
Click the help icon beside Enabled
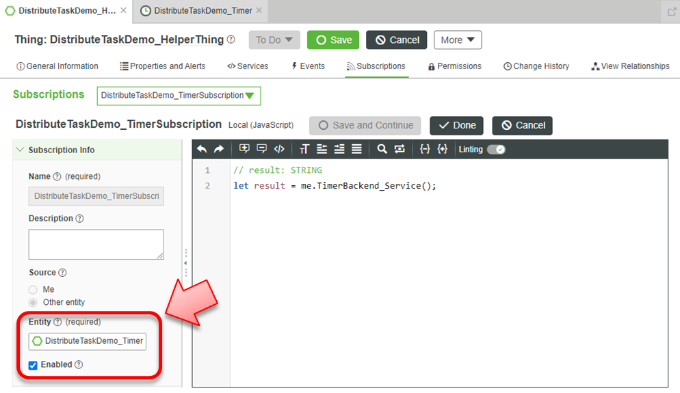coord(79,364)
